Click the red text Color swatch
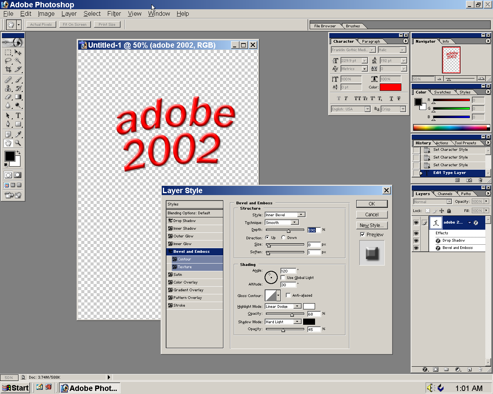 tap(391, 87)
